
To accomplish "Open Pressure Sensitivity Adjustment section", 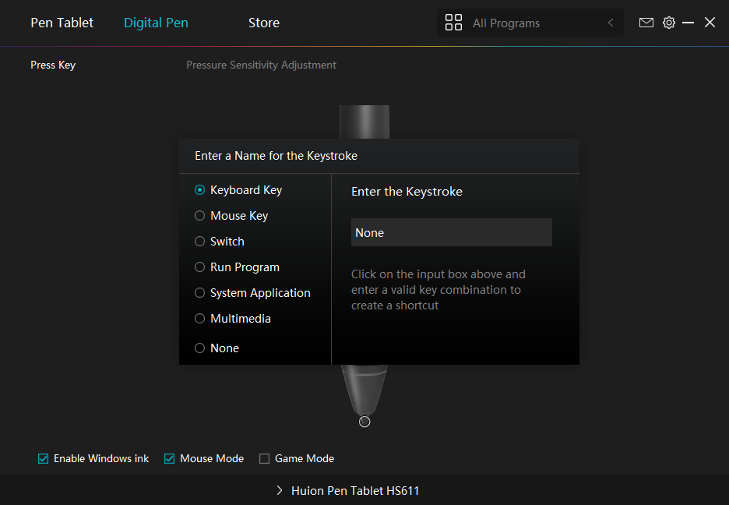I will pyautogui.click(x=261, y=65).
